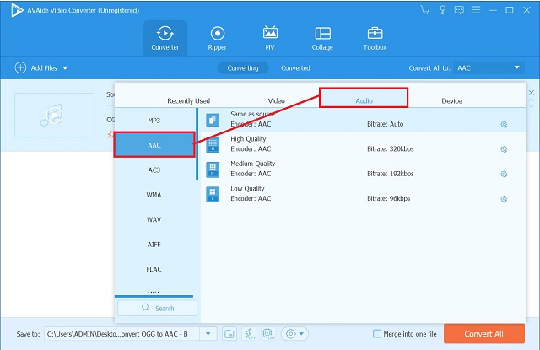Screen dimensions: 540x350
Task: Click the format list scrollbar
Action: click(x=197, y=144)
